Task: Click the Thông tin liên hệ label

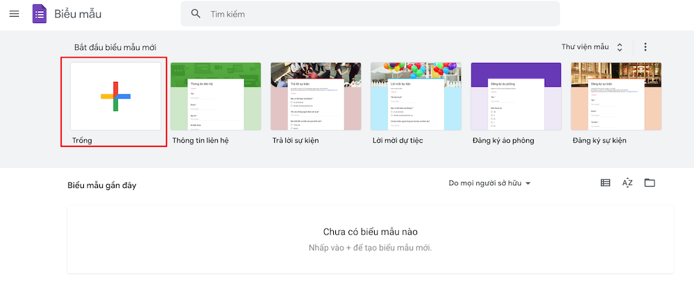Action: tap(201, 141)
